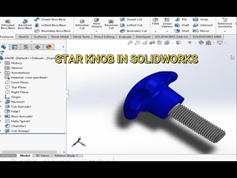The width and height of the screenshot is (237, 178).
Task: Choose the Mirror tool
Action: point(201,31)
